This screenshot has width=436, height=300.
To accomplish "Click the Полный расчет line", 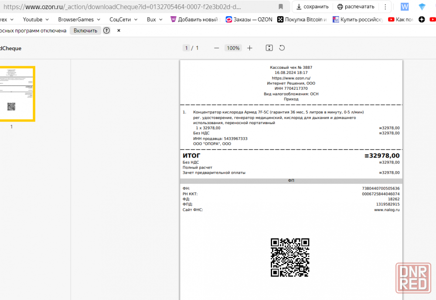I will pos(198,168).
